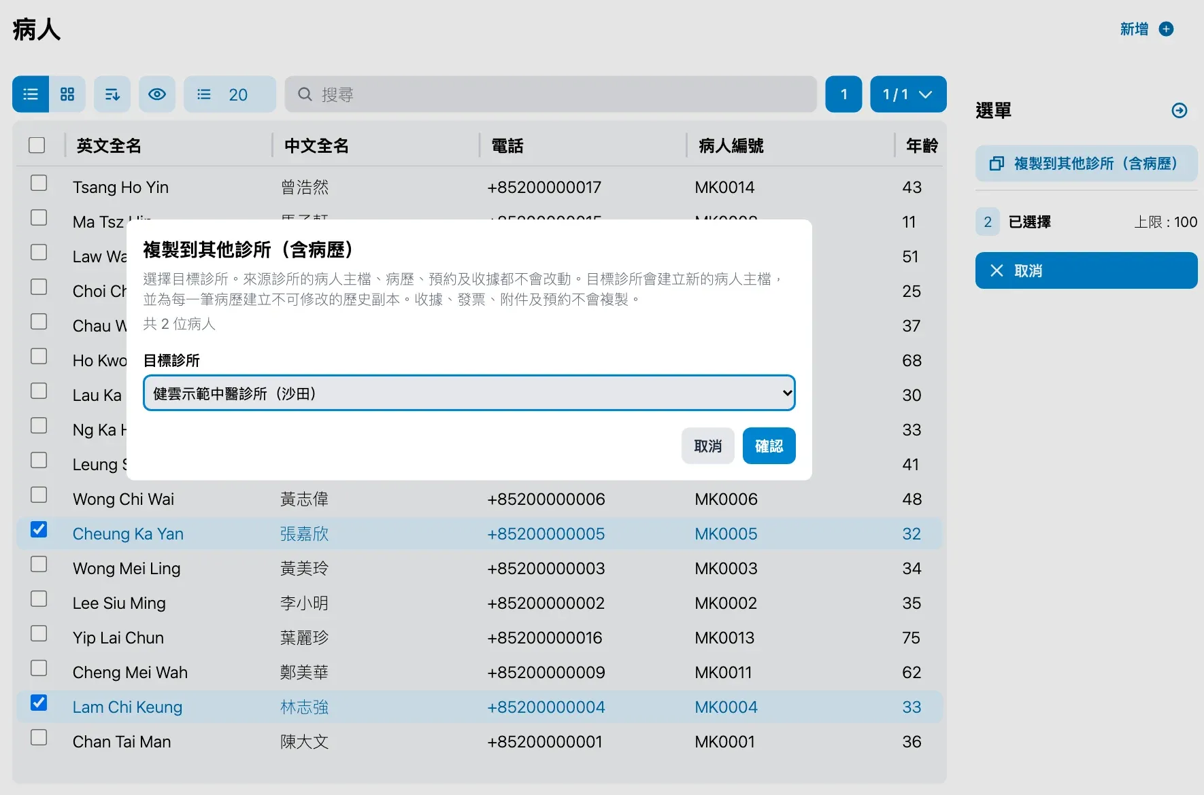Click the 搜尋 search field
Image resolution: width=1204 pixels, height=795 pixels.
[551, 94]
